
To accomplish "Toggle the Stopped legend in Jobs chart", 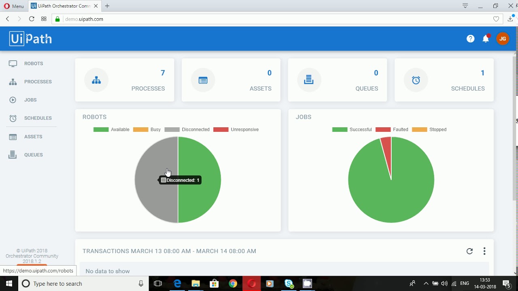I will point(429,129).
